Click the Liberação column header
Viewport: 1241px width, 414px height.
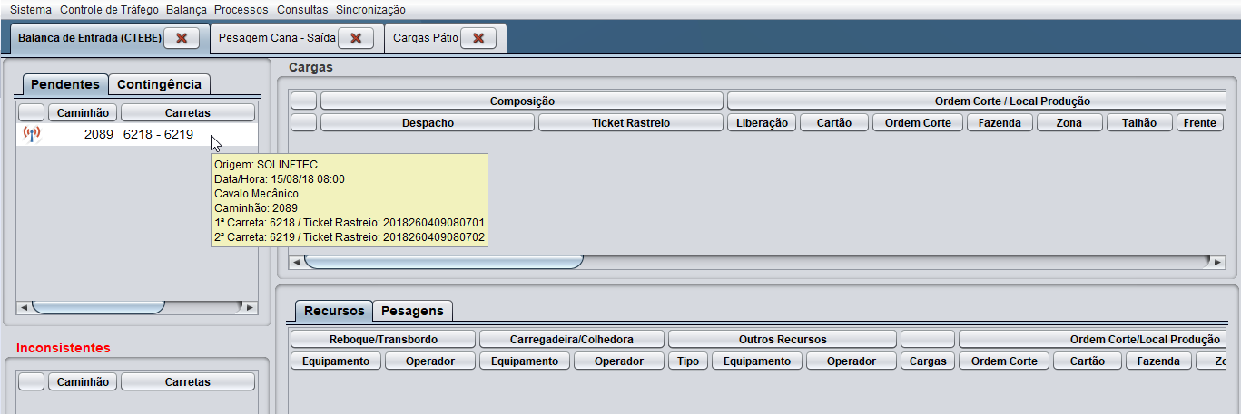tap(762, 122)
